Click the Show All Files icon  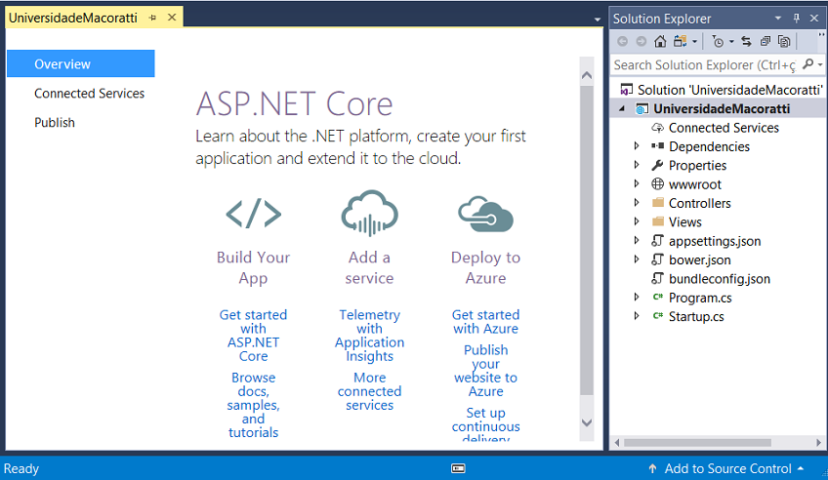(784, 41)
